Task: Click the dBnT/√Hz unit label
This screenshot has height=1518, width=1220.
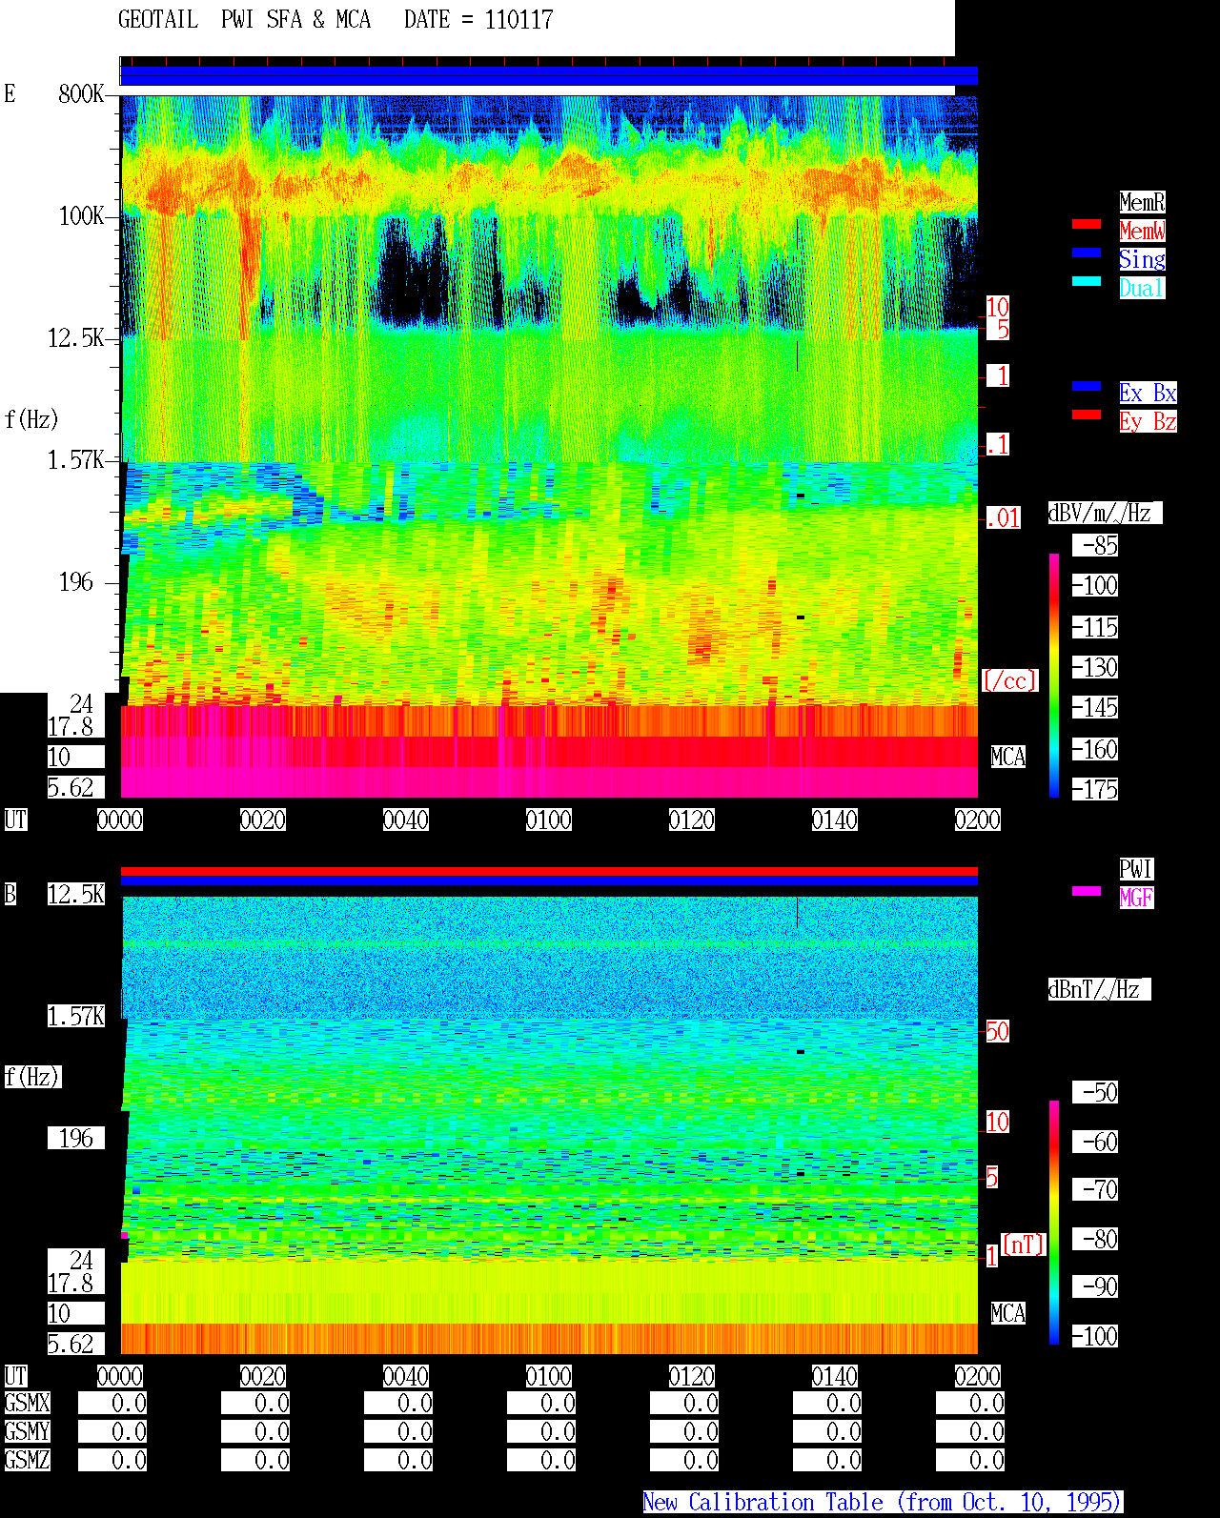Action: [x=1099, y=989]
